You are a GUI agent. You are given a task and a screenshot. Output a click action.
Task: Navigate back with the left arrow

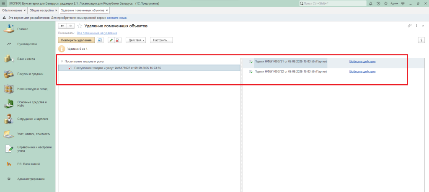point(62,26)
